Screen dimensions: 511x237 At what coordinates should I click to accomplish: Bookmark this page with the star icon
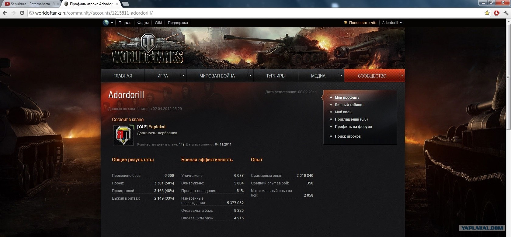[487, 13]
